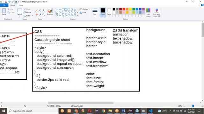Click the Crop button
The image size is (204, 114).
point(27,9)
